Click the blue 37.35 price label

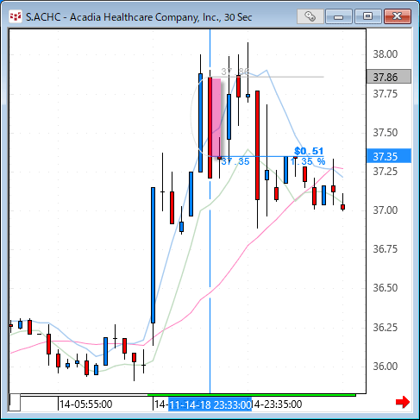[x=389, y=156]
